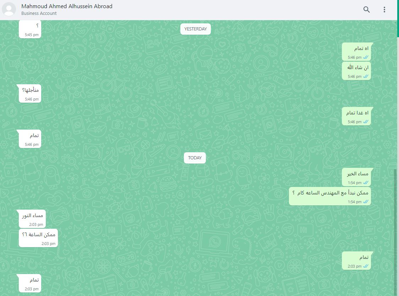This screenshot has height=296, width=399.
Task: Select the sent message 'اه غدا تمام'
Action: pos(357,116)
